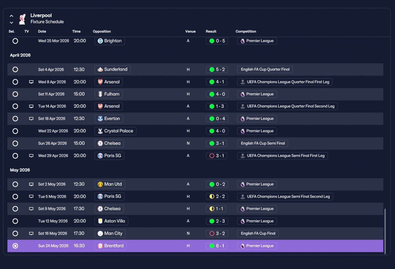Sort fixtures by the Opposition header

(x=102, y=31)
